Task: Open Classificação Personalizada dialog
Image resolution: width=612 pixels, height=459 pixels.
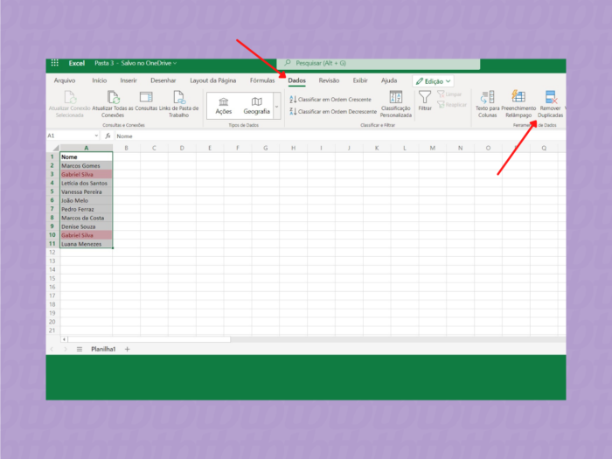Action: tap(396, 104)
